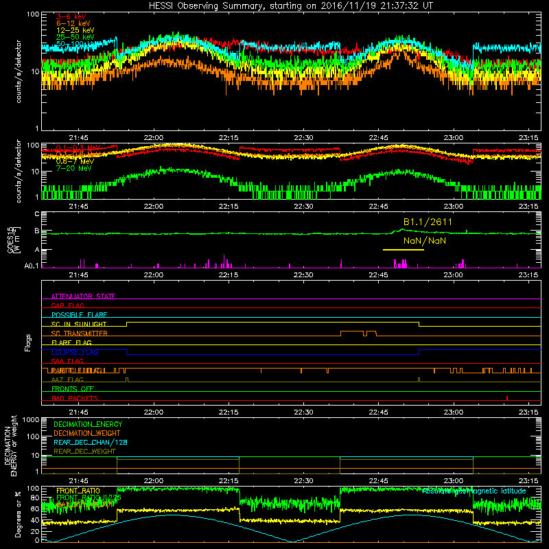Select the POSSIBLE_FLARE flag label
The image size is (549, 549).
point(79,315)
